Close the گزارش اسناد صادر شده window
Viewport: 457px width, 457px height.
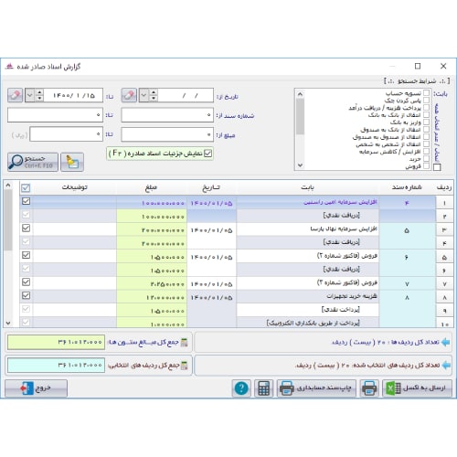443,66
